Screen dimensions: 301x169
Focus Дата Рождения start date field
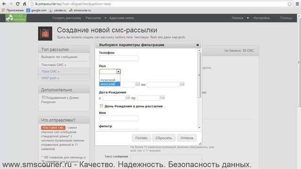pos(114,98)
